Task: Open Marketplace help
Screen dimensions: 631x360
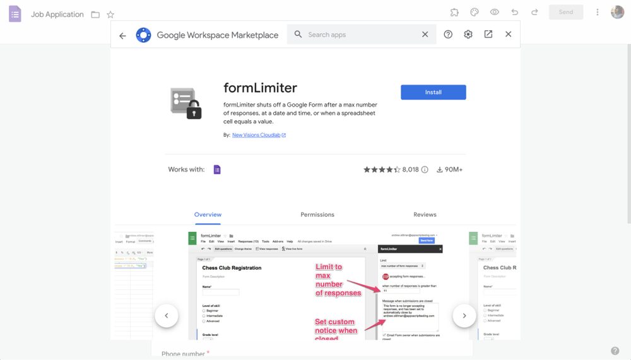Action: coord(448,35)
